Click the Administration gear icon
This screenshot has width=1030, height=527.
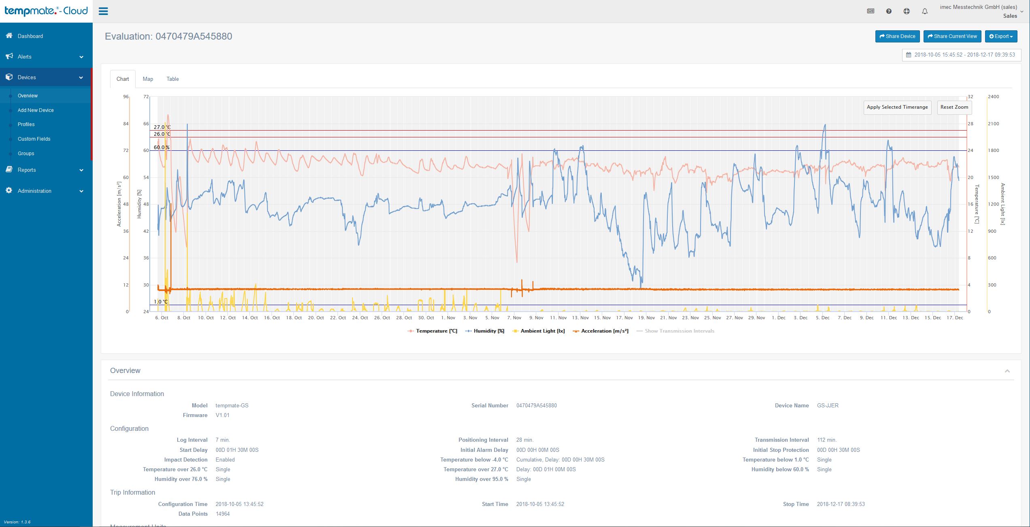[9, 191]
